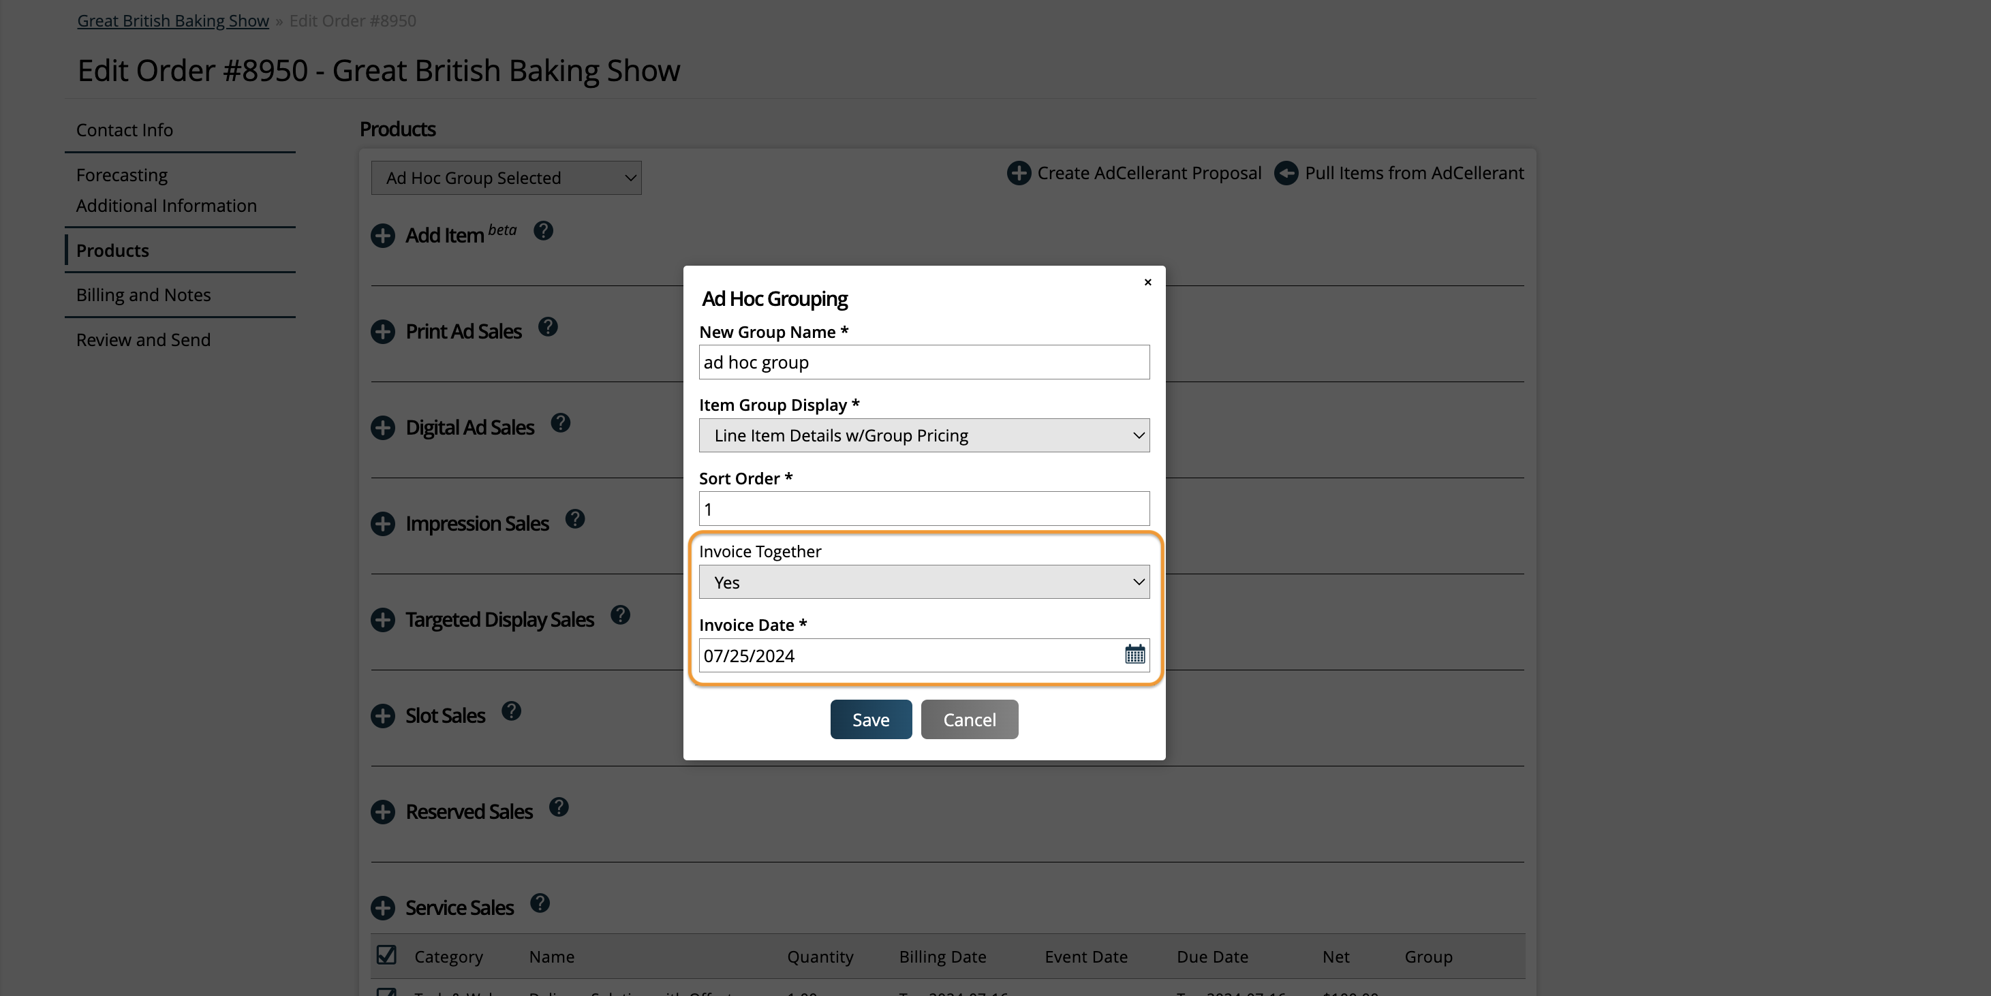The width and height of the screenshot is (1991, 996).
Task: Click the Digital Ad Sales plus icon
Action: click(382, 427)
